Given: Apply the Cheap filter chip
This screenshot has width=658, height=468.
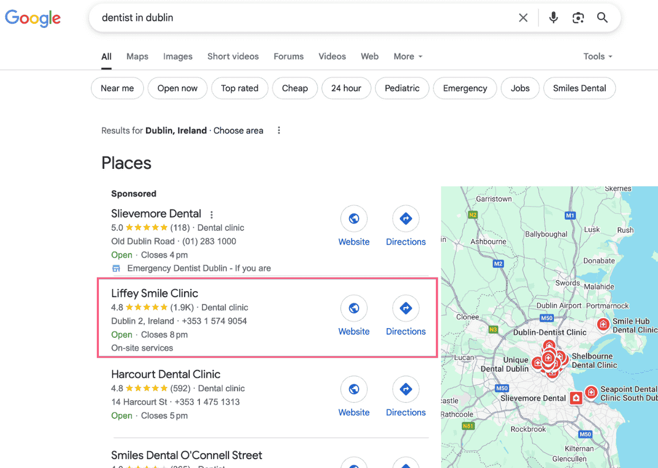Looking at the screenshot, I should pos(295,88).
